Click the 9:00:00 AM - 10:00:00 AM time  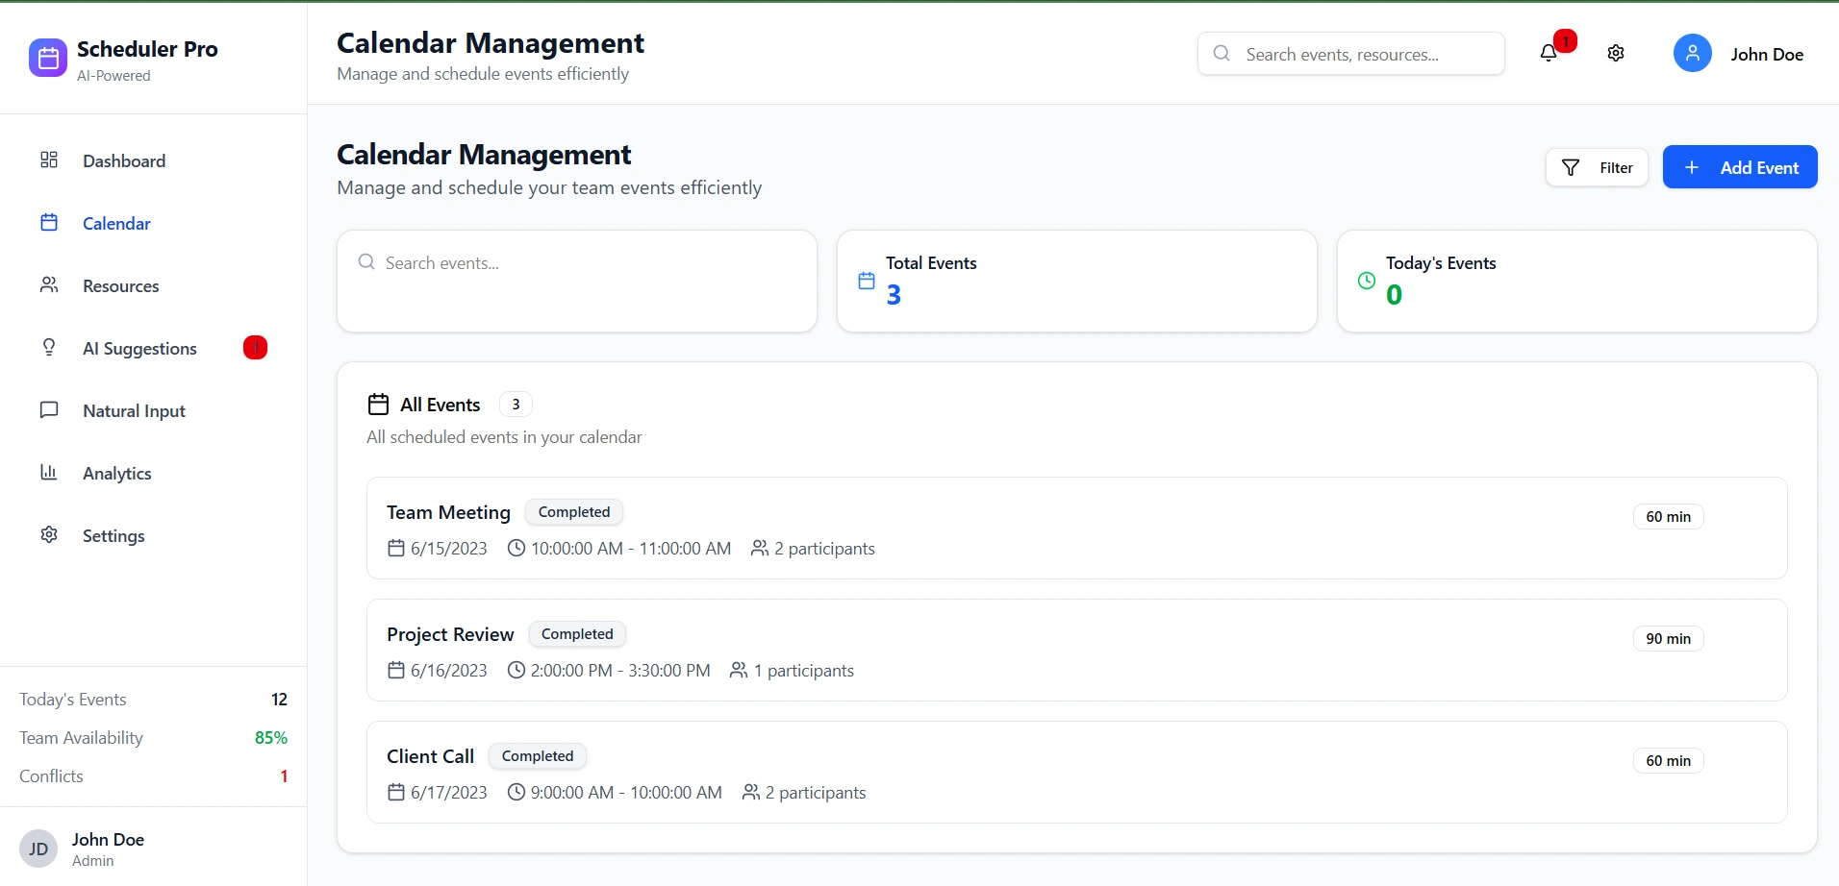coord(626,793)
